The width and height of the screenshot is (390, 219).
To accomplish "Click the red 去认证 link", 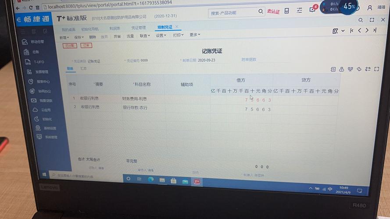I will (273, 11).
